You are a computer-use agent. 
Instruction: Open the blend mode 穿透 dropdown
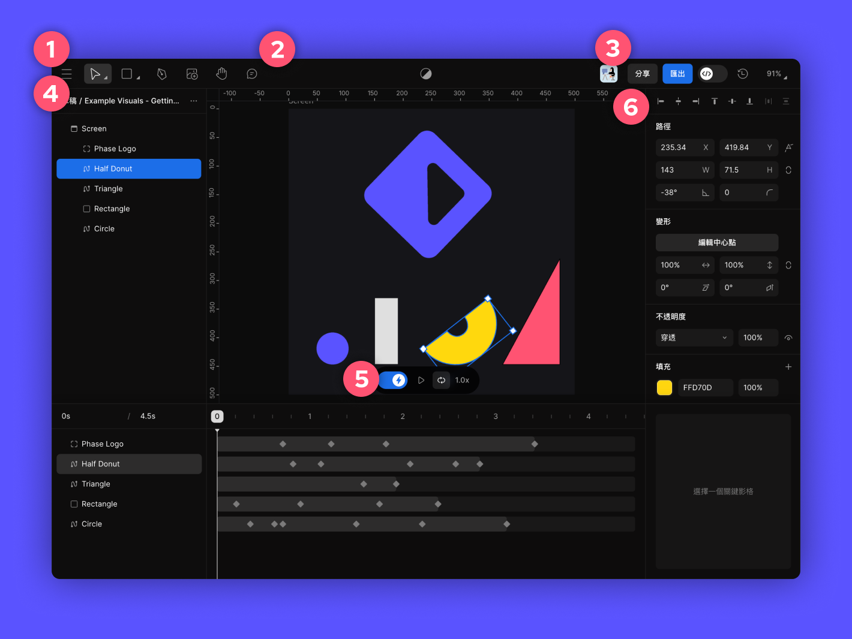point(694,337)
